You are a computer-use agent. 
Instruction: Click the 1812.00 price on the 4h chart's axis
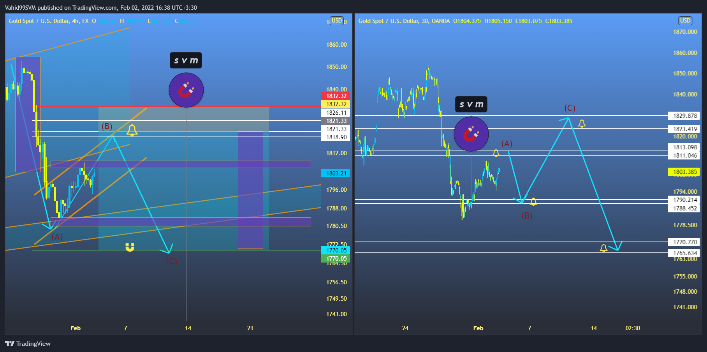(x=336, y=153)
